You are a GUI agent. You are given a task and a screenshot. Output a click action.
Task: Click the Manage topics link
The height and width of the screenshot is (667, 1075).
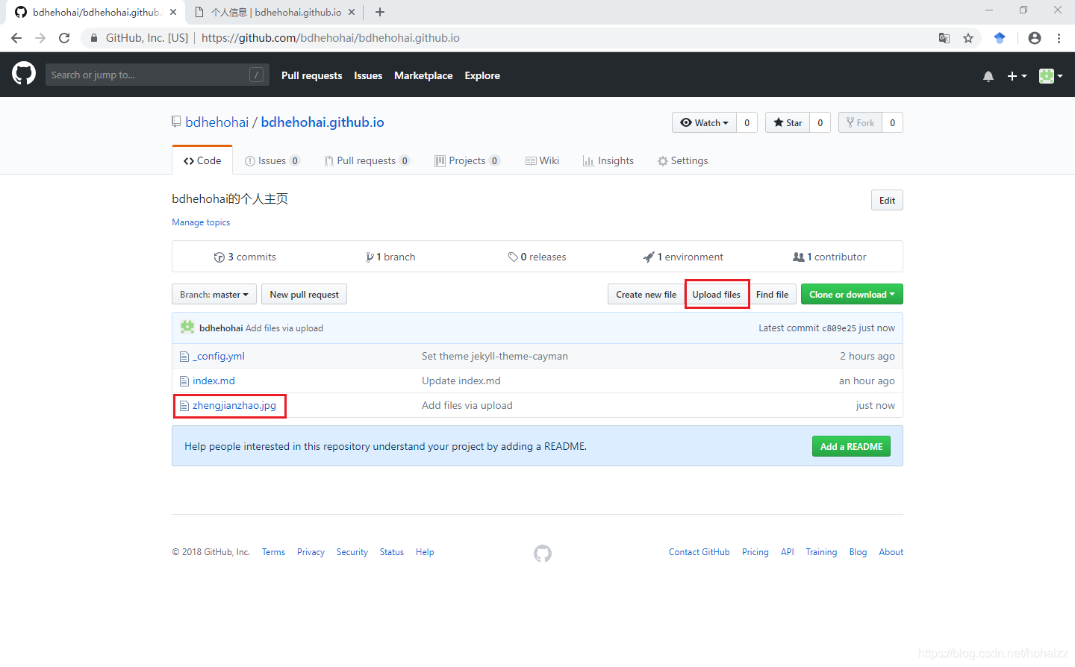[201, 222]
